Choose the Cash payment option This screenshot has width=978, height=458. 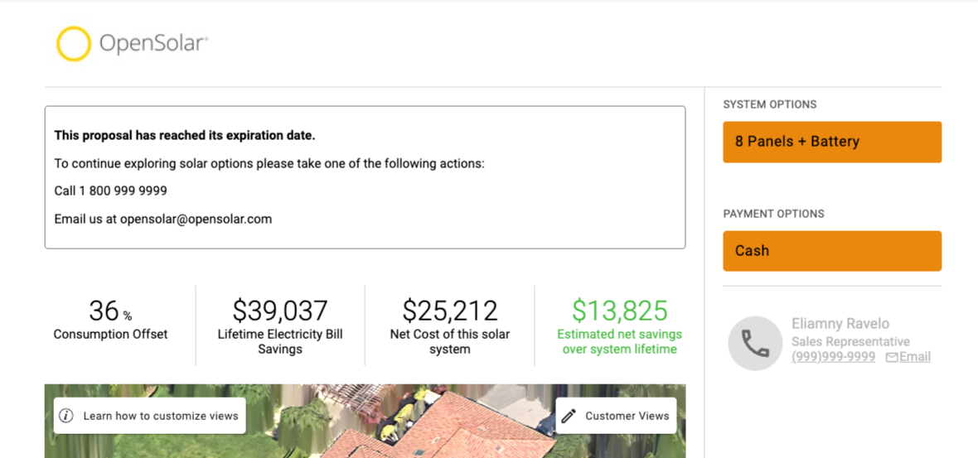[x=832, y=251]
